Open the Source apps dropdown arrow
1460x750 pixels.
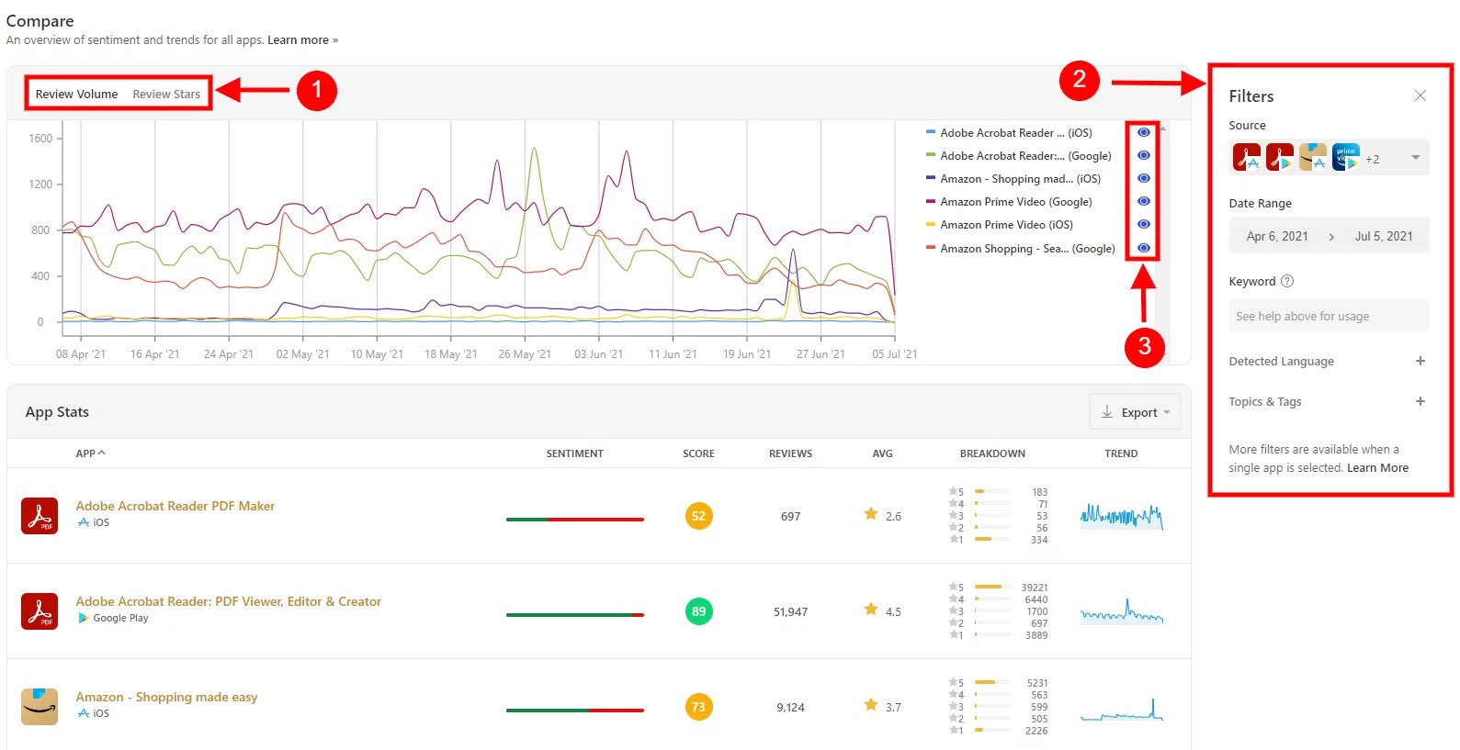click(1415, 158)
